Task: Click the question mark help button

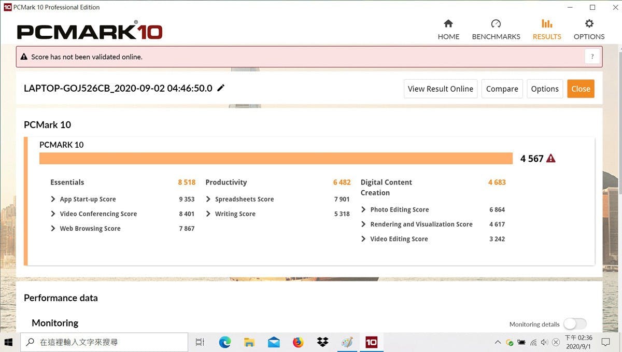Action: point(592,57)
